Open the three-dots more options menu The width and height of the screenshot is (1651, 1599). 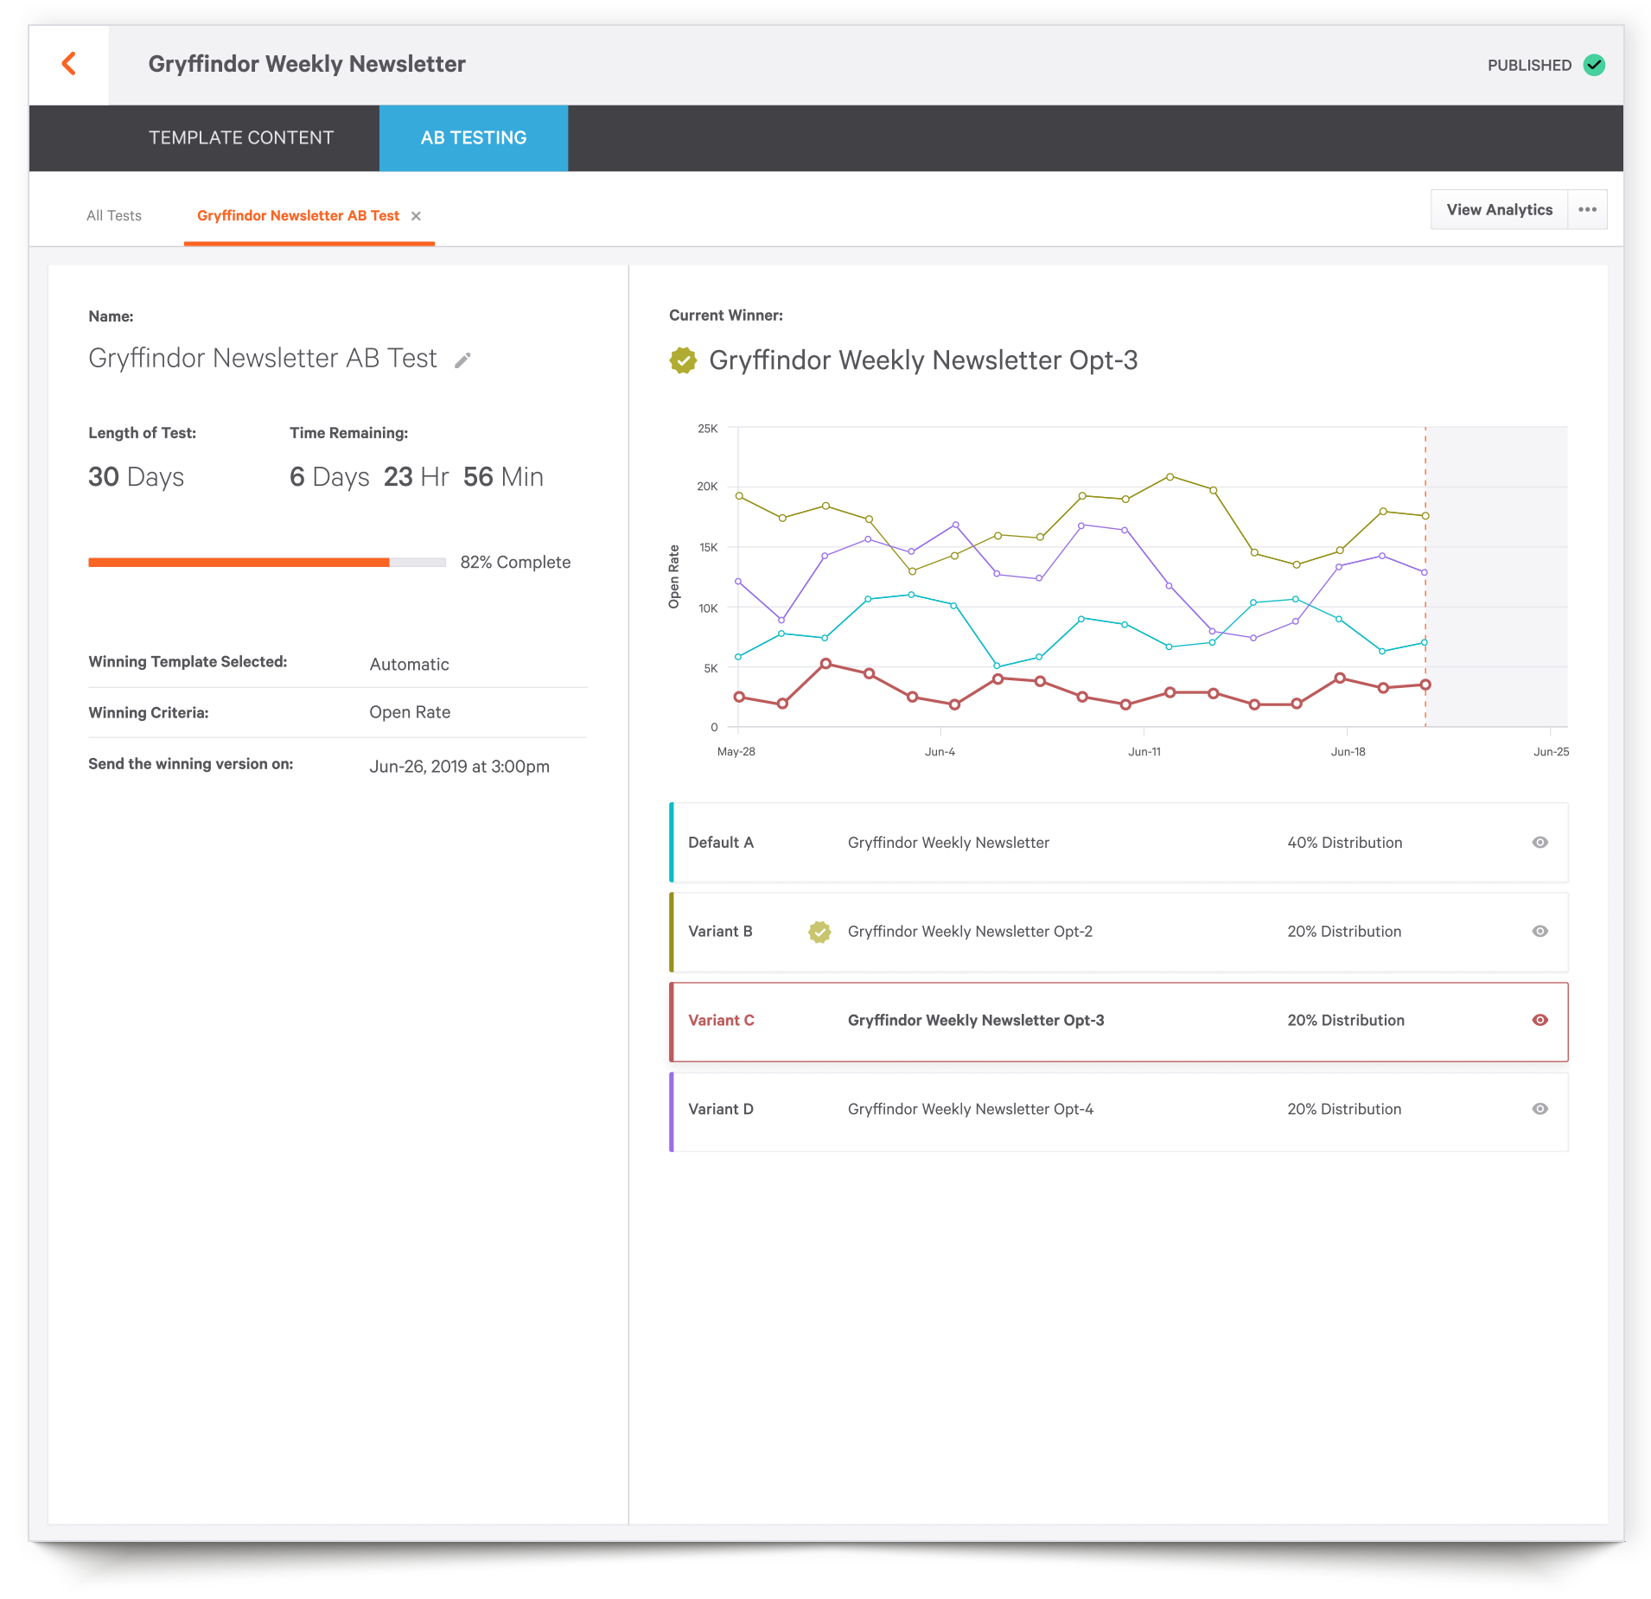1587,210
